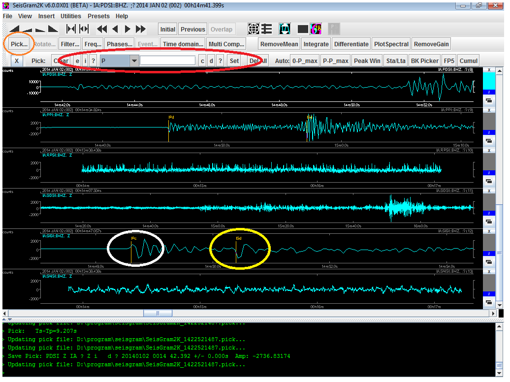Click the multi-trace list icon
Screen dimensions: 510x382
click(267, 29)
